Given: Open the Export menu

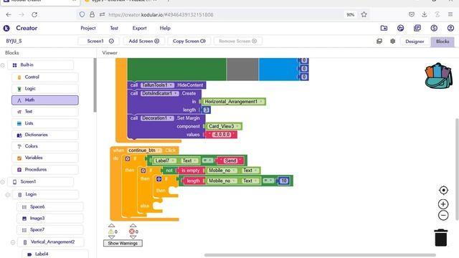Looking at the screenshot, I should (x=139, y=28).
